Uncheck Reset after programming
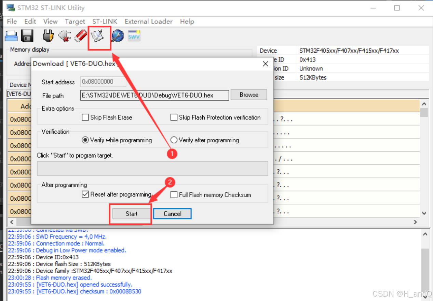 85,195
